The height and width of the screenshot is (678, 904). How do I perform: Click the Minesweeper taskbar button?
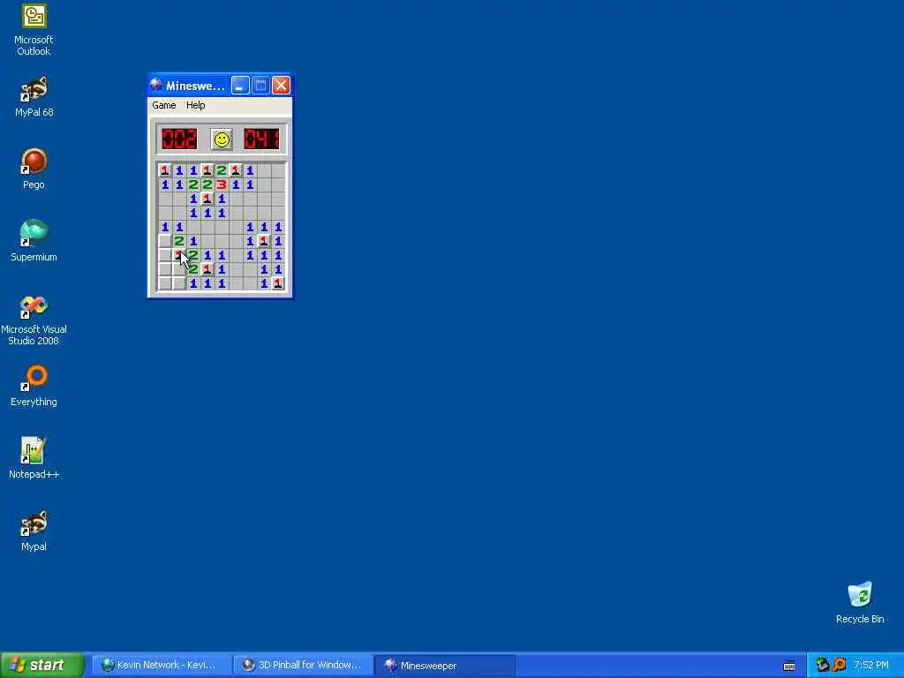point(444,665)
